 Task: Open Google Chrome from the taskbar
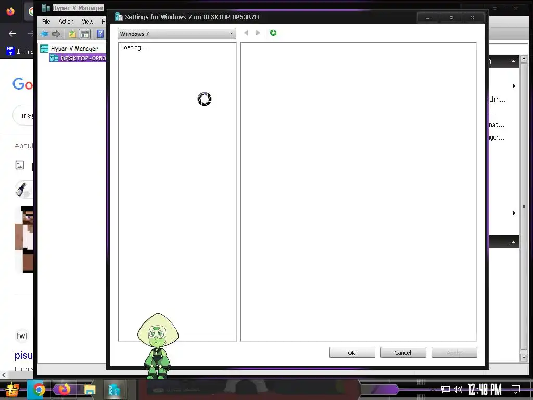coord(39,390)
